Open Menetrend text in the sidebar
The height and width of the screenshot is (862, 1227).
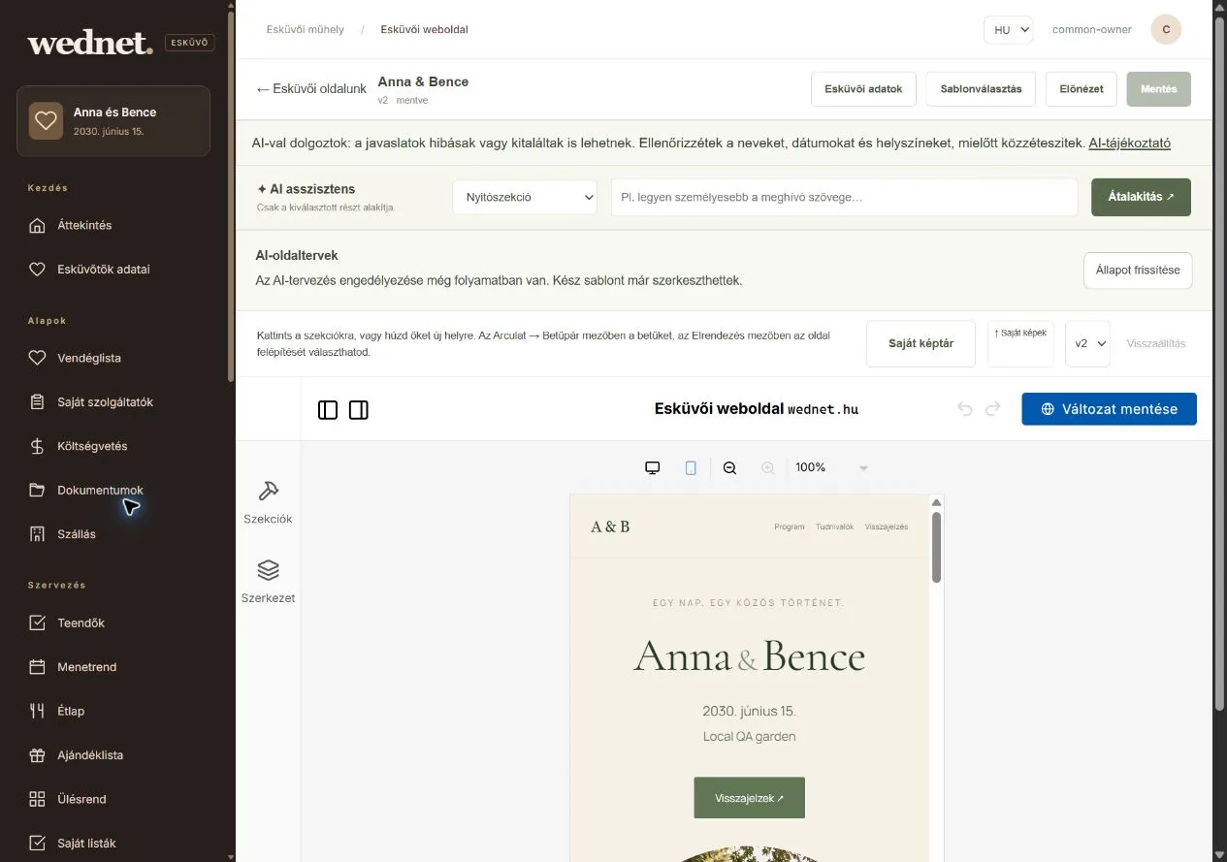(86, 667)
